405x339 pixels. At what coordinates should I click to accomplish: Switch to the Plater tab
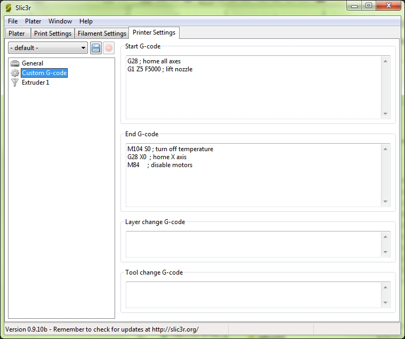point(17,34)
